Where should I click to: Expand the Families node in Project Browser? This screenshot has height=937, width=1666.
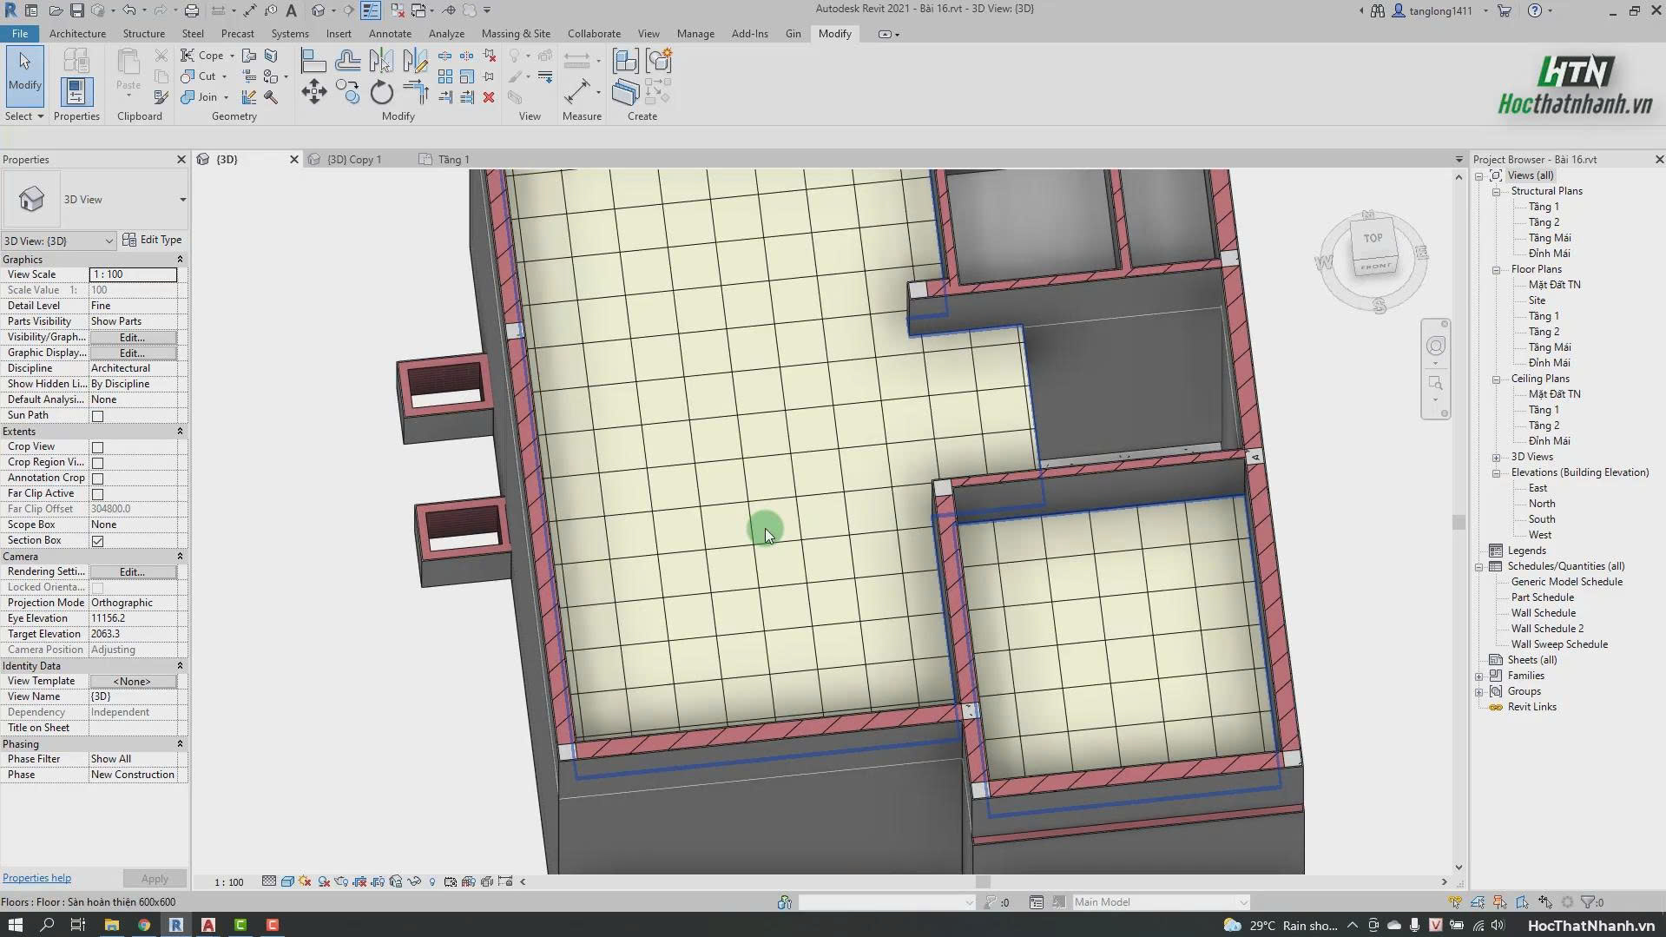click(x=1479, y=676)
